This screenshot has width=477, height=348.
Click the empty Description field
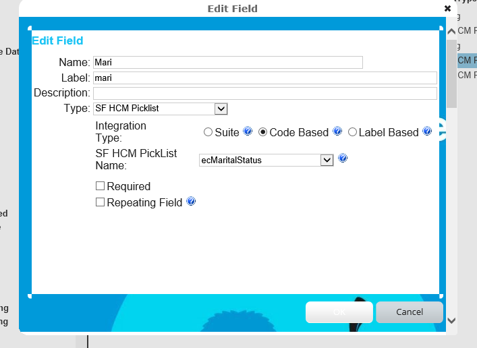coord(265,93)
